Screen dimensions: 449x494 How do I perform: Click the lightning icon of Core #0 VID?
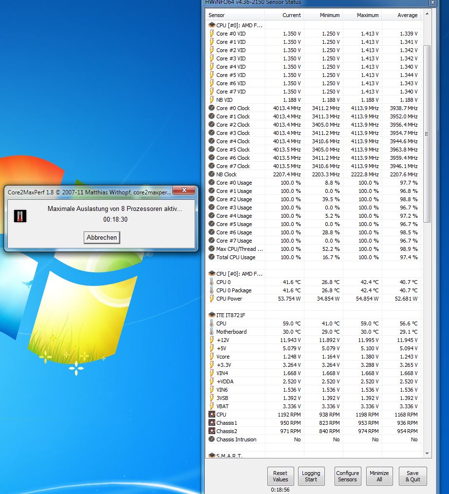click(x=211, y=34)
